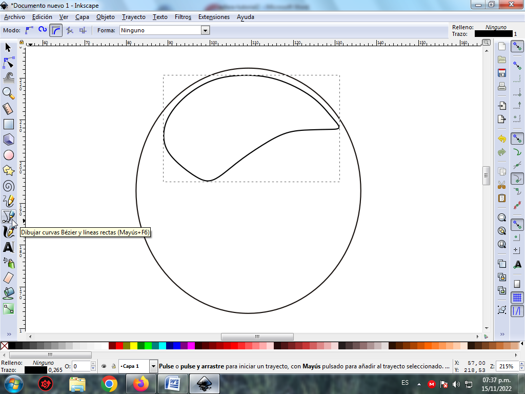525x394 pixels.
Task: Open Firefox from the taskbar
Action: coord(141,384)
